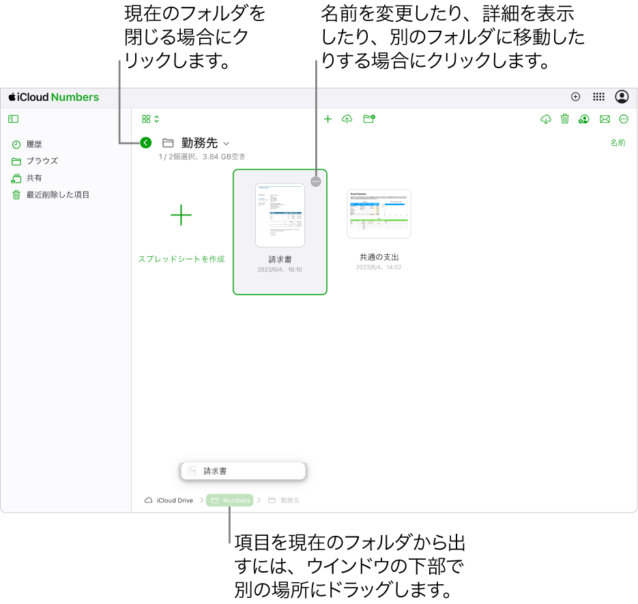Click the email icon in the toolbar
The height and width of the screenshot is (604, 638).
[605, 119]
